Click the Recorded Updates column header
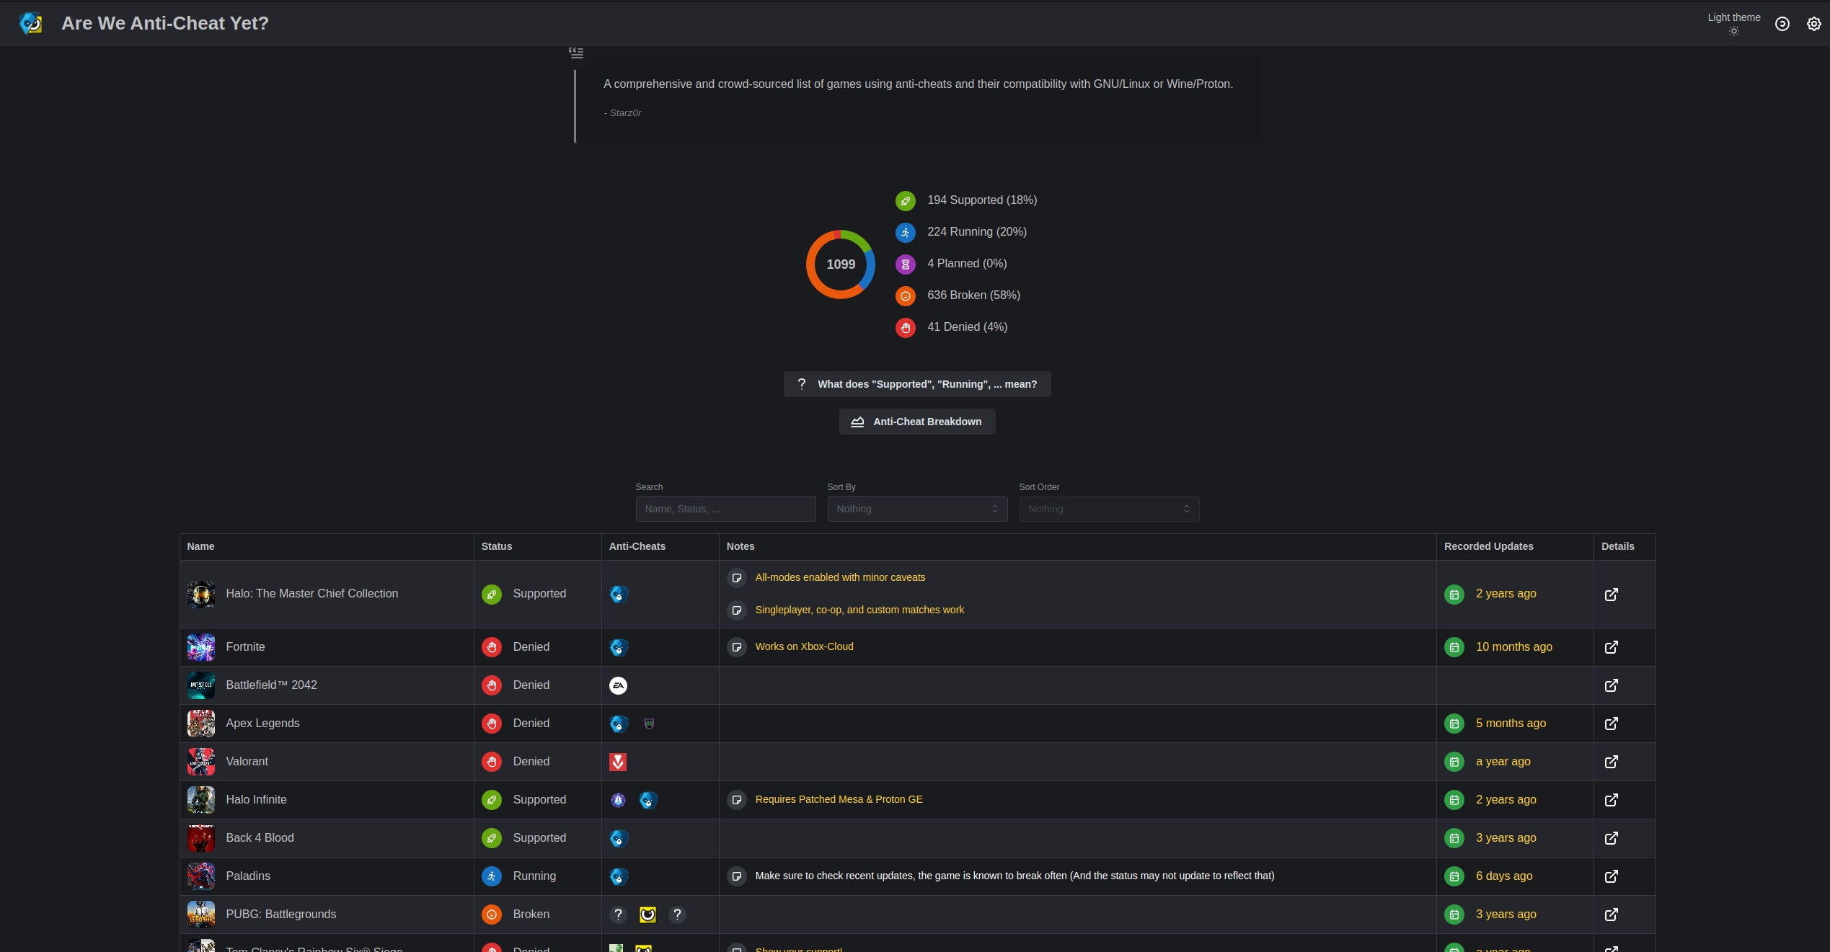The width and height of the screenshot is (1830, 952). pyautogui.click(x=1488, y=546)
